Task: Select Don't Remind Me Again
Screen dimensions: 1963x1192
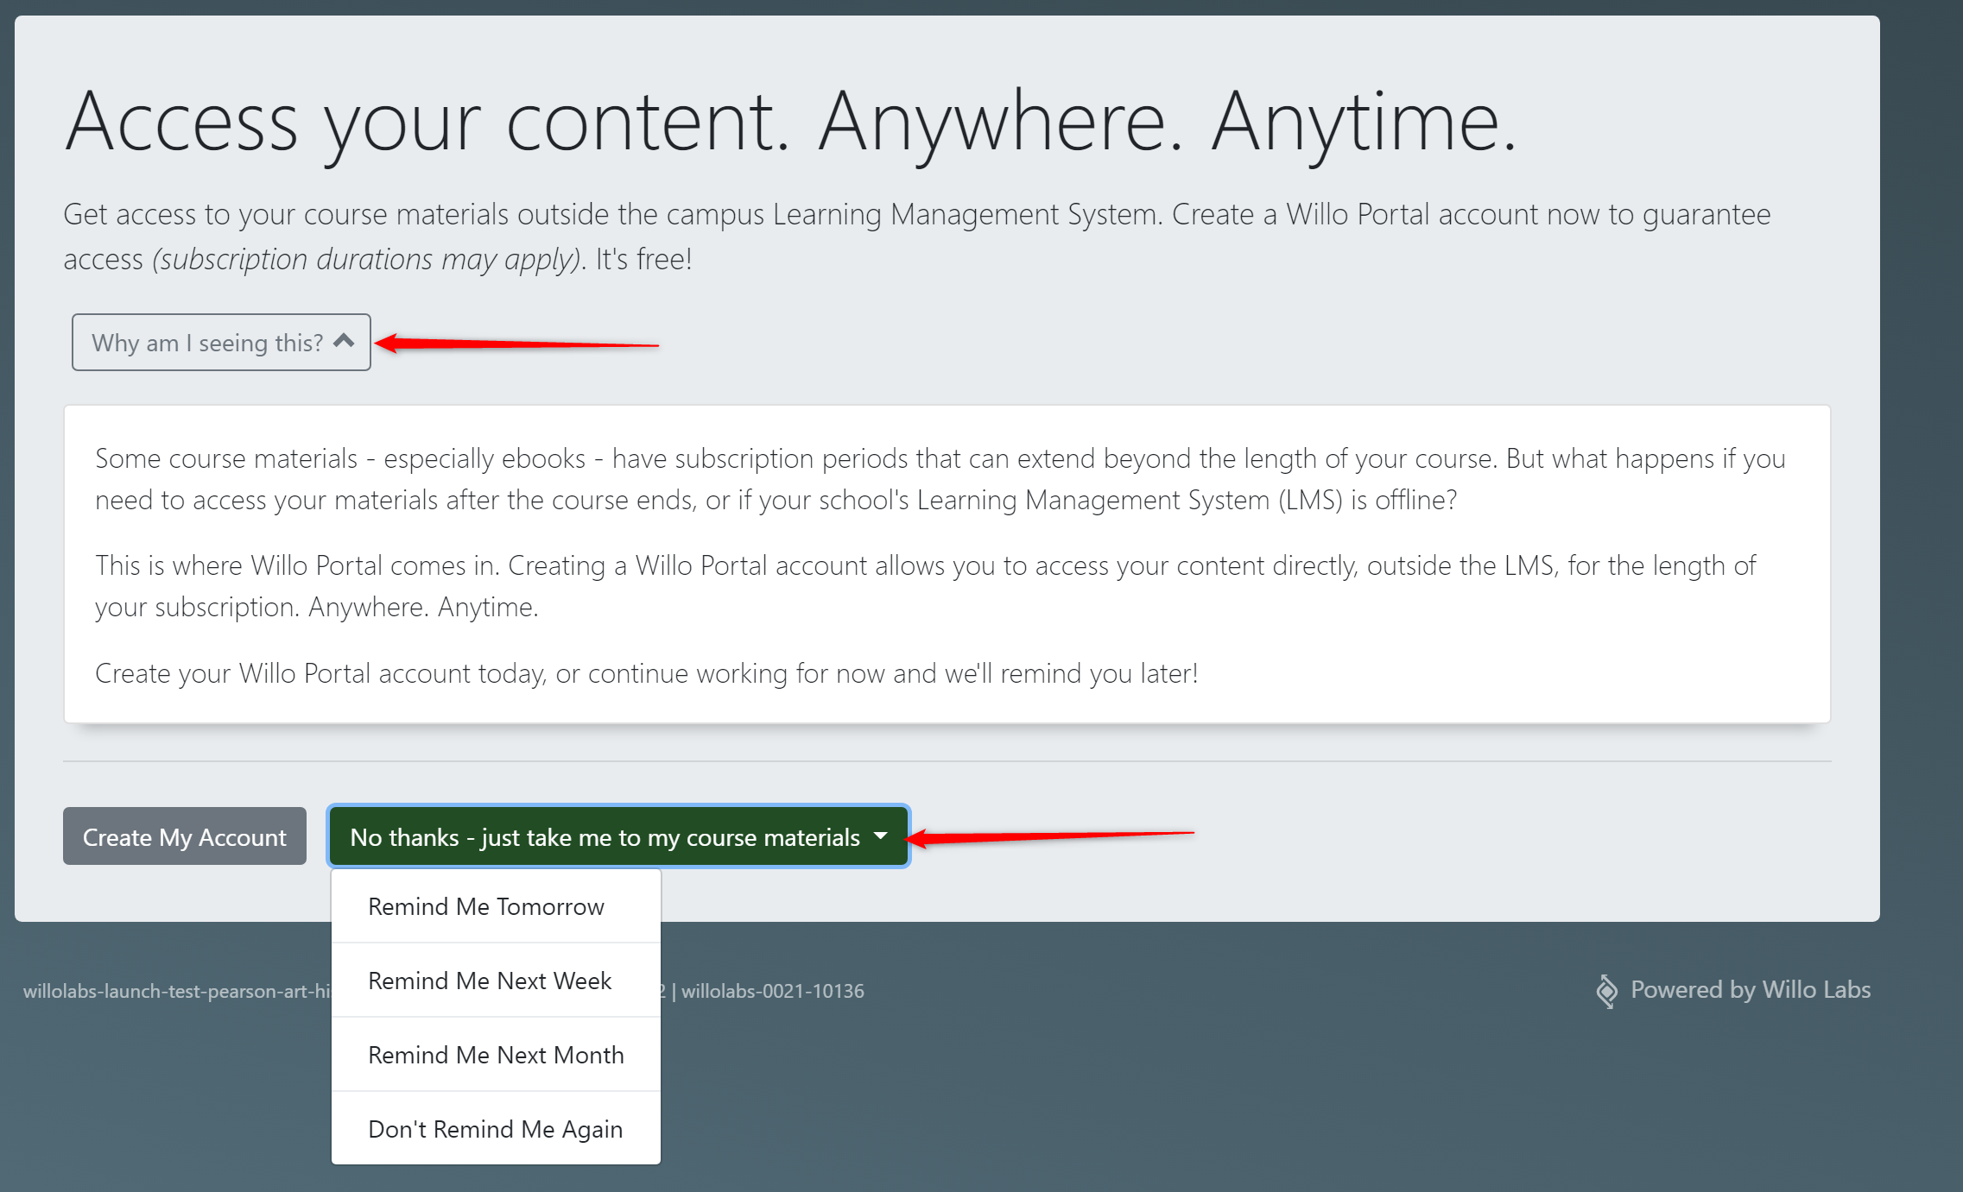Action: click(496, 1129)
